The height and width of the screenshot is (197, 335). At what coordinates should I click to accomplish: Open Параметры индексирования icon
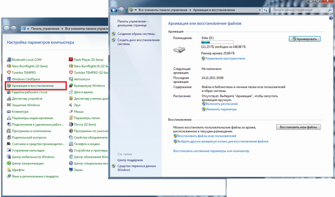click(9, 118)
